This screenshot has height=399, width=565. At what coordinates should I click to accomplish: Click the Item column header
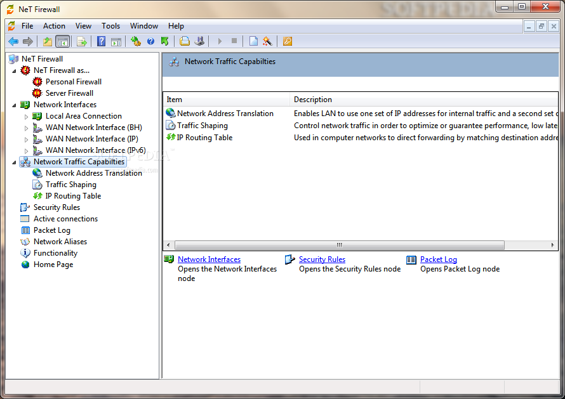pyautogui.click(x=227, y=100)
